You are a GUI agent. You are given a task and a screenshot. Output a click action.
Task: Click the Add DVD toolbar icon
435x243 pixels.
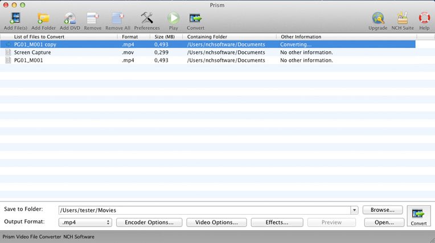[69, 20]
